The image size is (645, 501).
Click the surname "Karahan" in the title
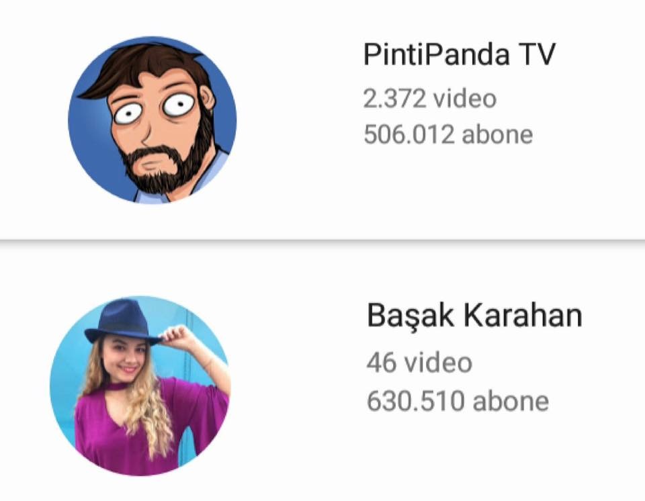click(523, 315)
